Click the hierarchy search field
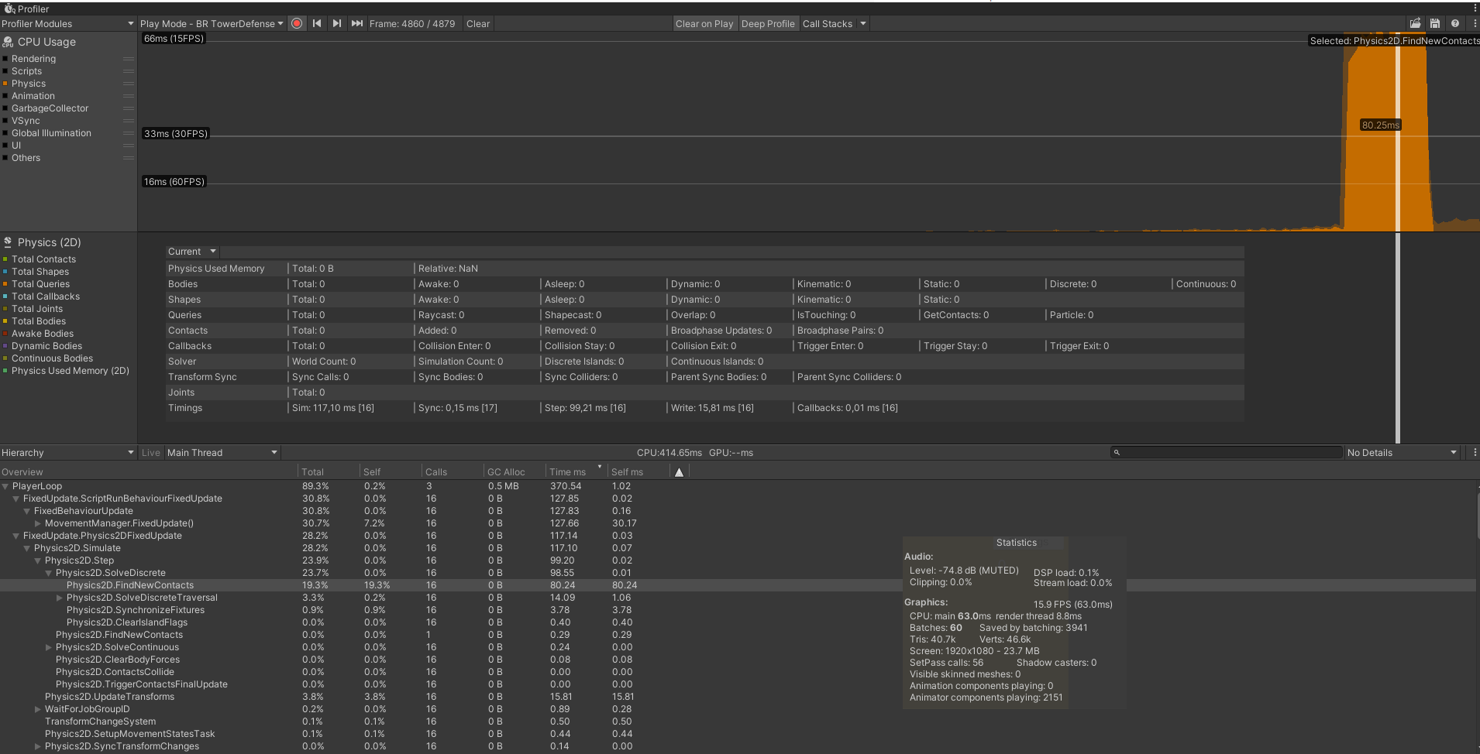 [x=1228, y=453]
